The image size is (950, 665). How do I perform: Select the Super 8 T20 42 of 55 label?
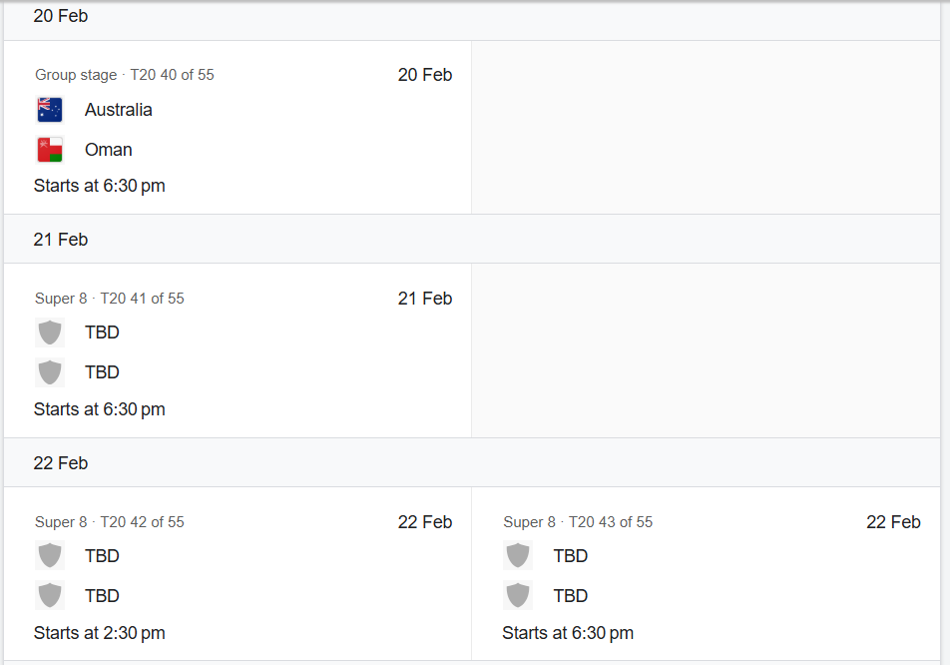click(110, 522)
